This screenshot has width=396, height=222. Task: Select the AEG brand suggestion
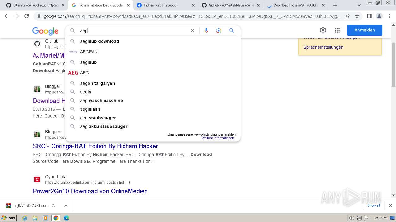click(153, 73)
